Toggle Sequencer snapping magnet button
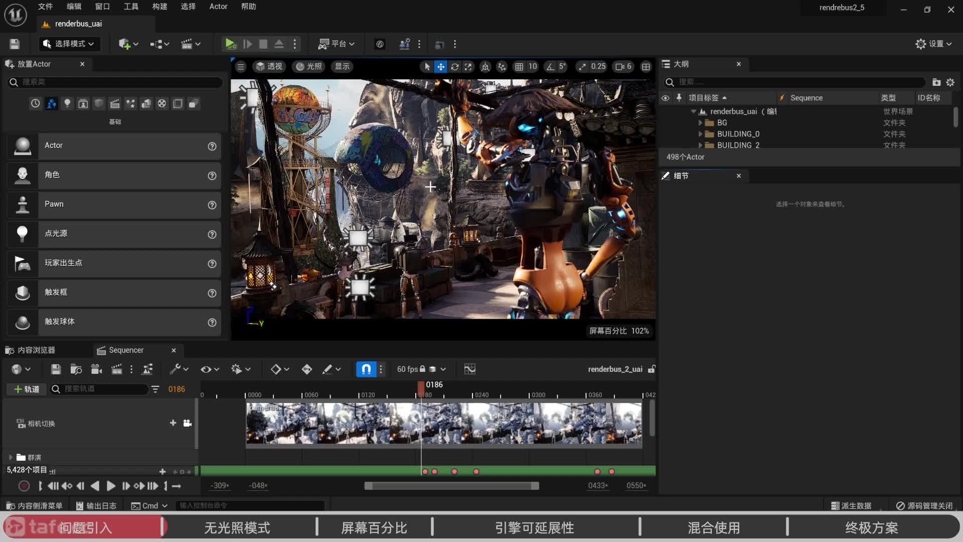 (366, 369)
